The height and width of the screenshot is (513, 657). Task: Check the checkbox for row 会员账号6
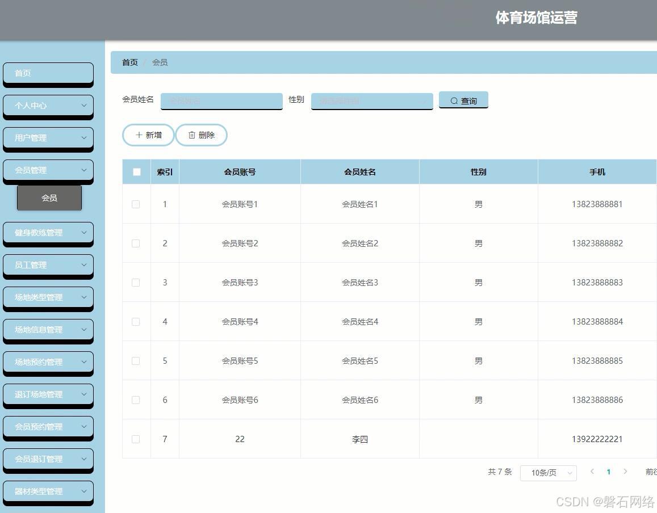pos(136,400)
